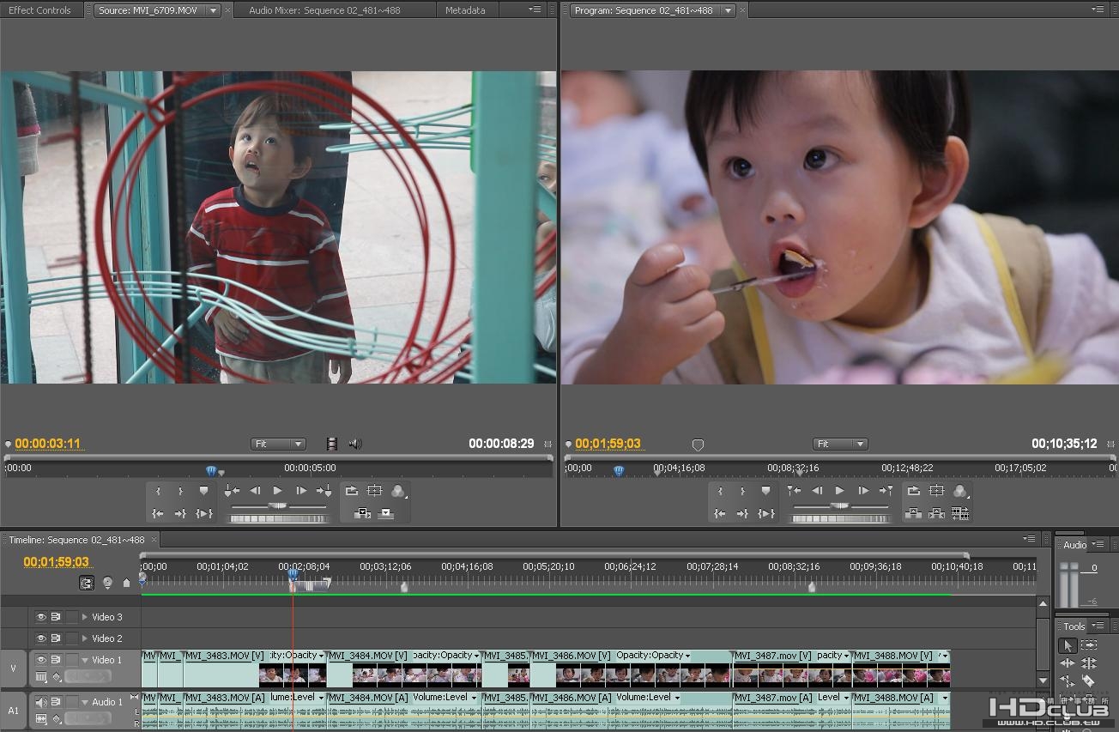Click Set Encore chapter marker in Timeline
The width and height of the screenshot is (1119, 732).
pos(107,582)
